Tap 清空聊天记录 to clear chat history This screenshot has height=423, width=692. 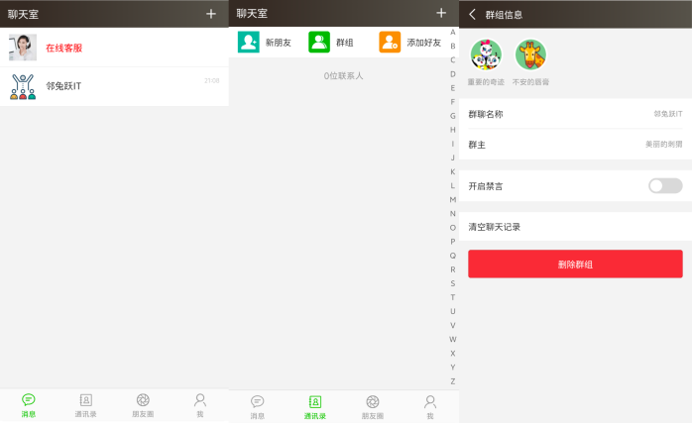point(575,227)
